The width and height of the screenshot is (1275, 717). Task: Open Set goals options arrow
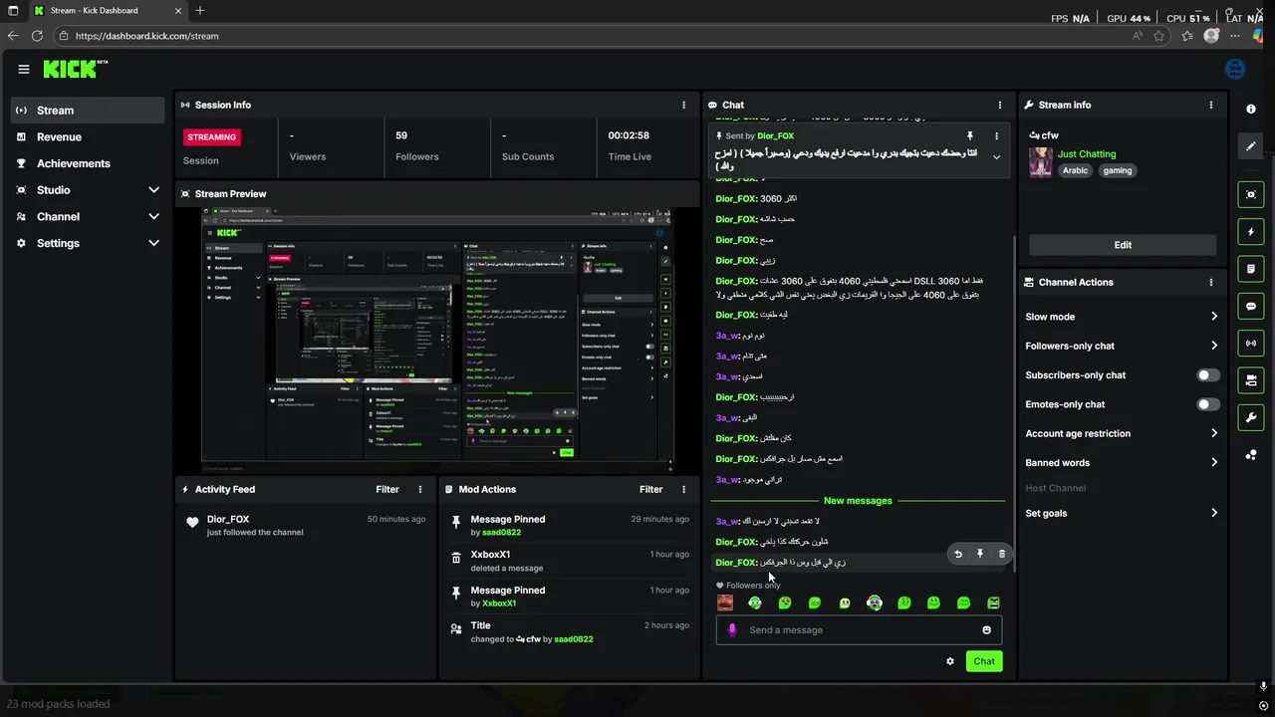click(x=1214, y=513)
